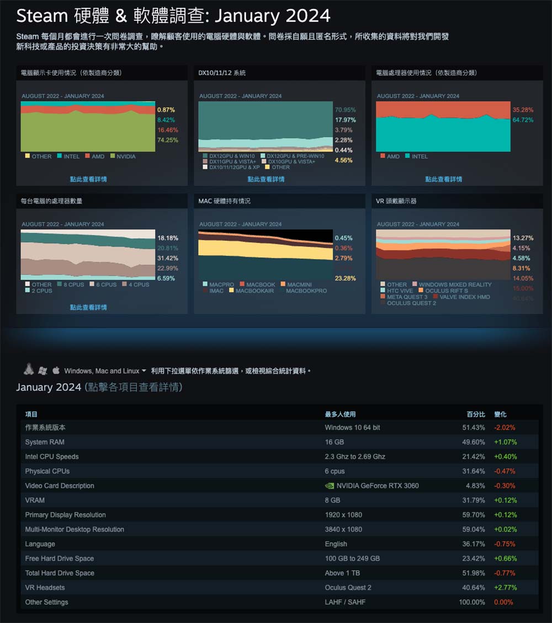The image size is (552, 623).
Task: Click the 64.72% Intel share value
Action: (523, 120)
